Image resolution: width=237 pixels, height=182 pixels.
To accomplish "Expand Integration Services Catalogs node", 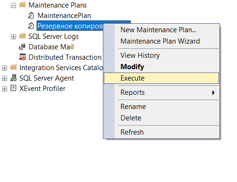I will point(4,68).
